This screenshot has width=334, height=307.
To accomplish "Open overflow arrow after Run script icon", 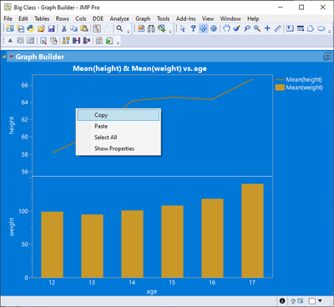I will tap(118, 43).
